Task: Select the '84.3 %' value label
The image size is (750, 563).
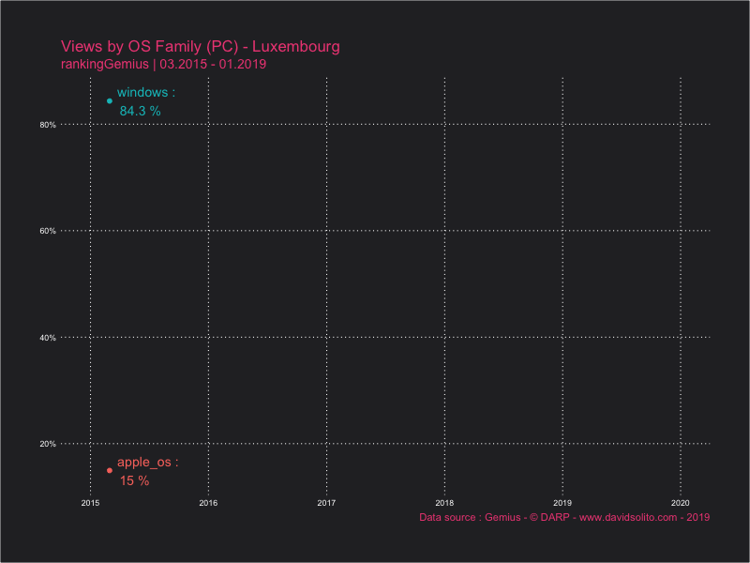Action: click(x=140, y=111)
